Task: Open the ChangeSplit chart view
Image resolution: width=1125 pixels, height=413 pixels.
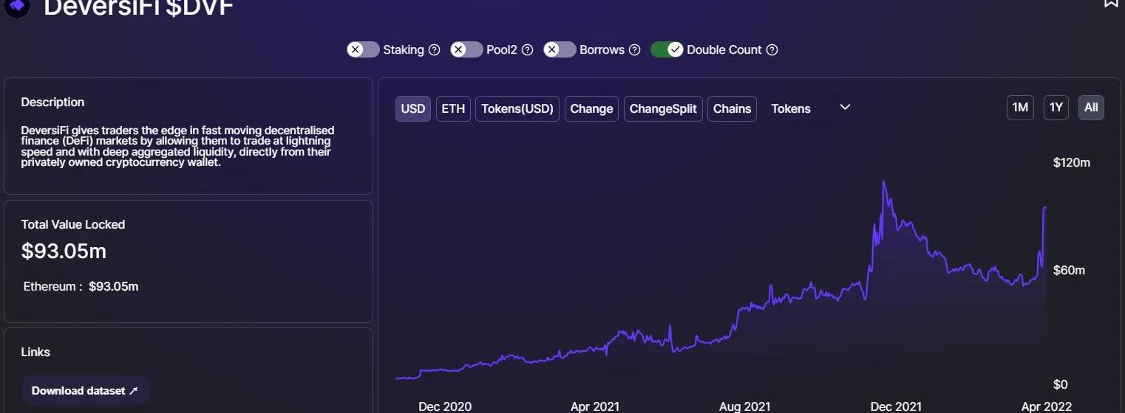Action: [x=663, y=108]
